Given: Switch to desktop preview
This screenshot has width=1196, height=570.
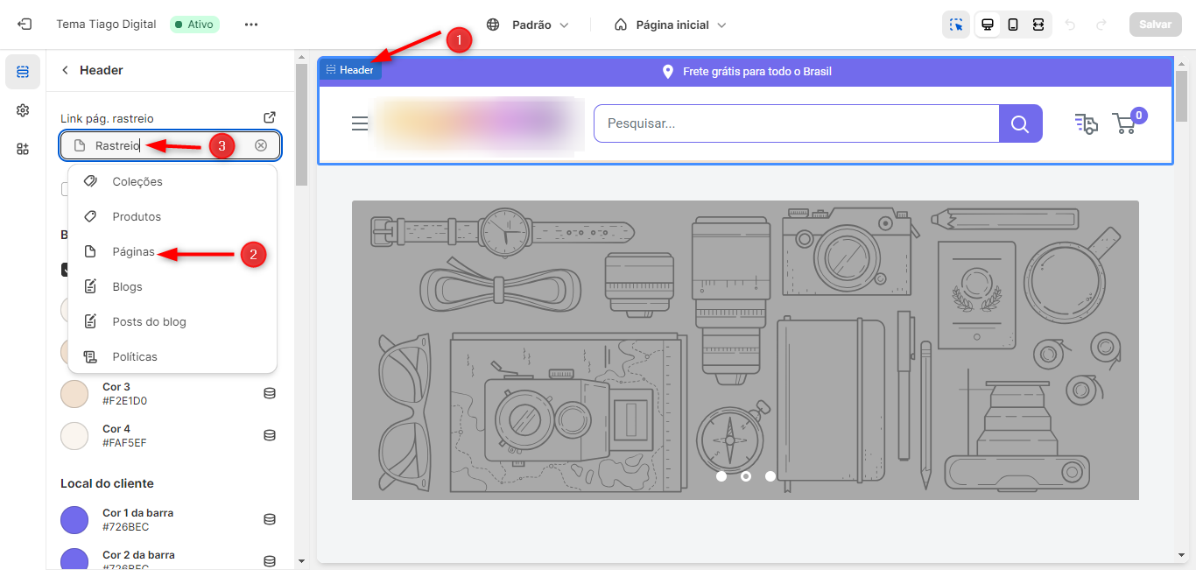Looking at the screenshot, I should [988, 25].
